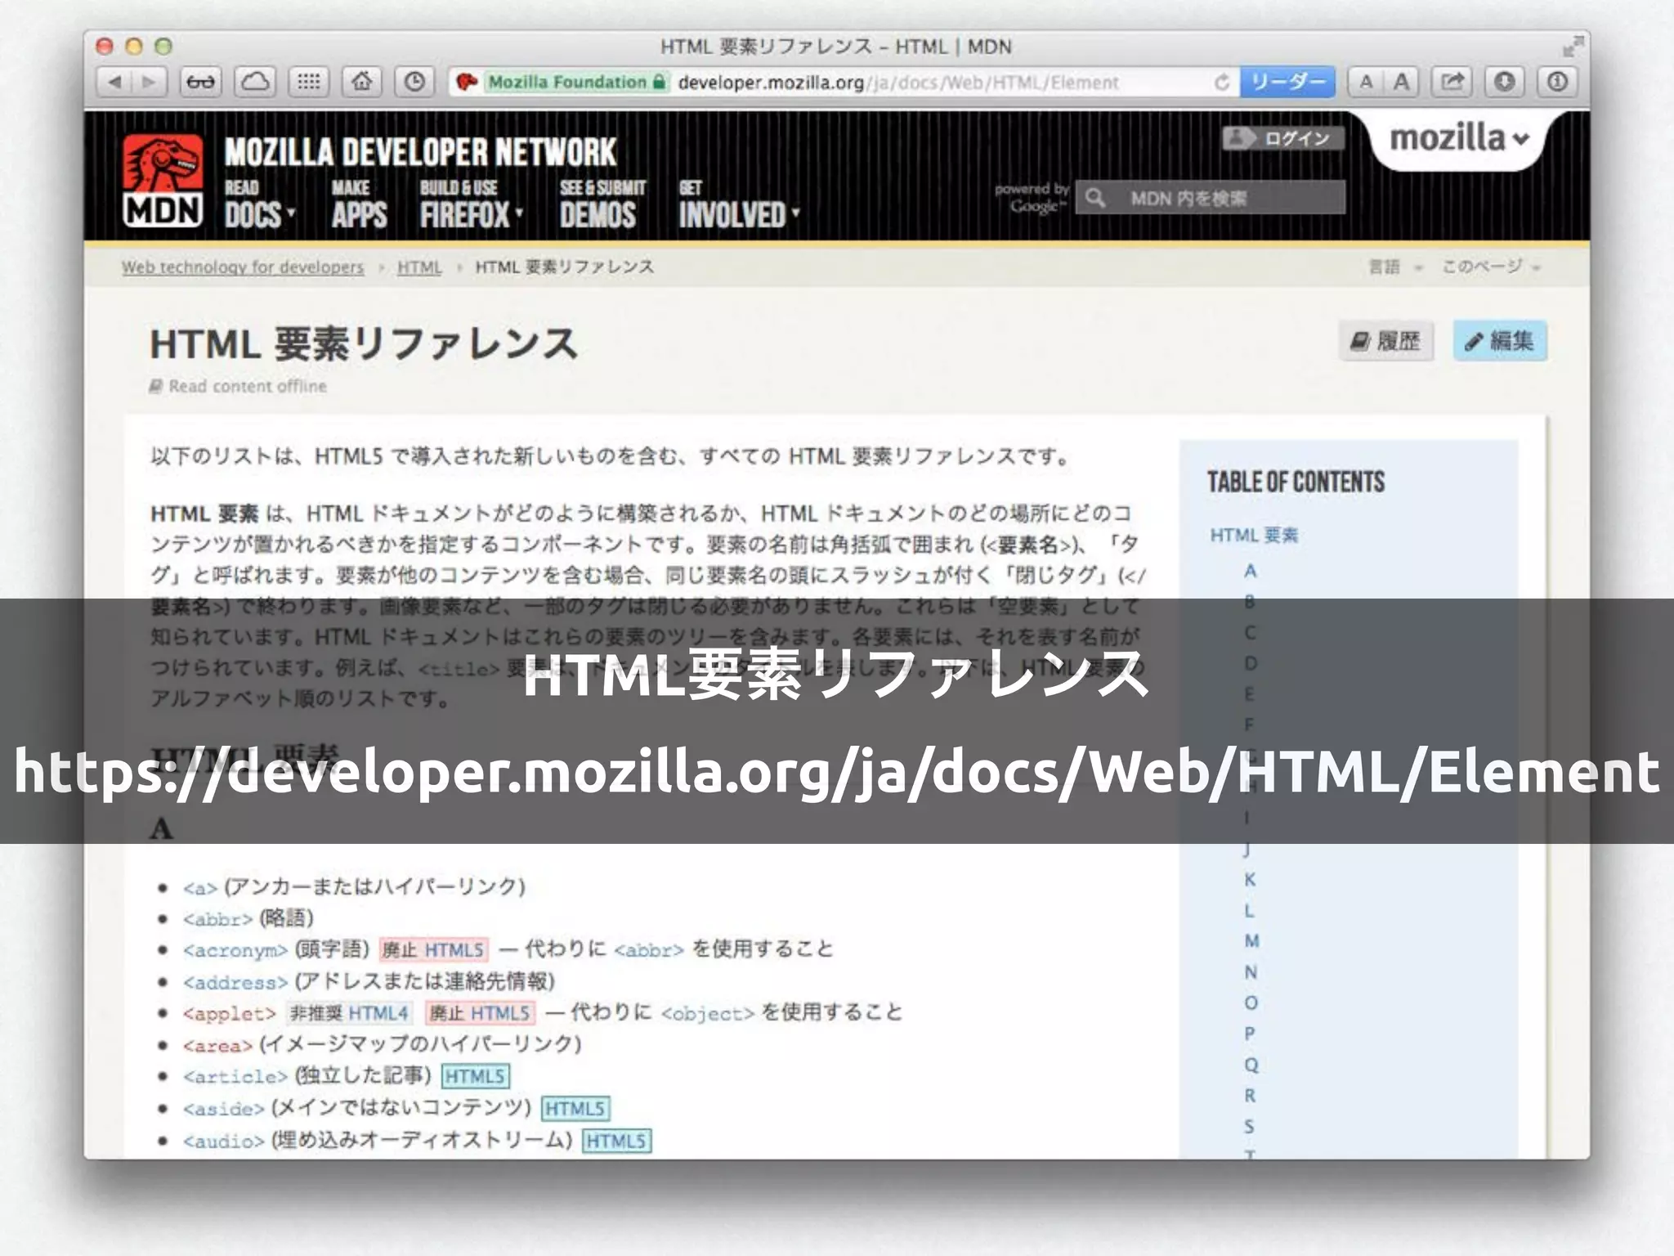Jump to letter C in contents
This screenshot has width=1674, height=1256.
pyautogui.click(x=1250, y=633)
